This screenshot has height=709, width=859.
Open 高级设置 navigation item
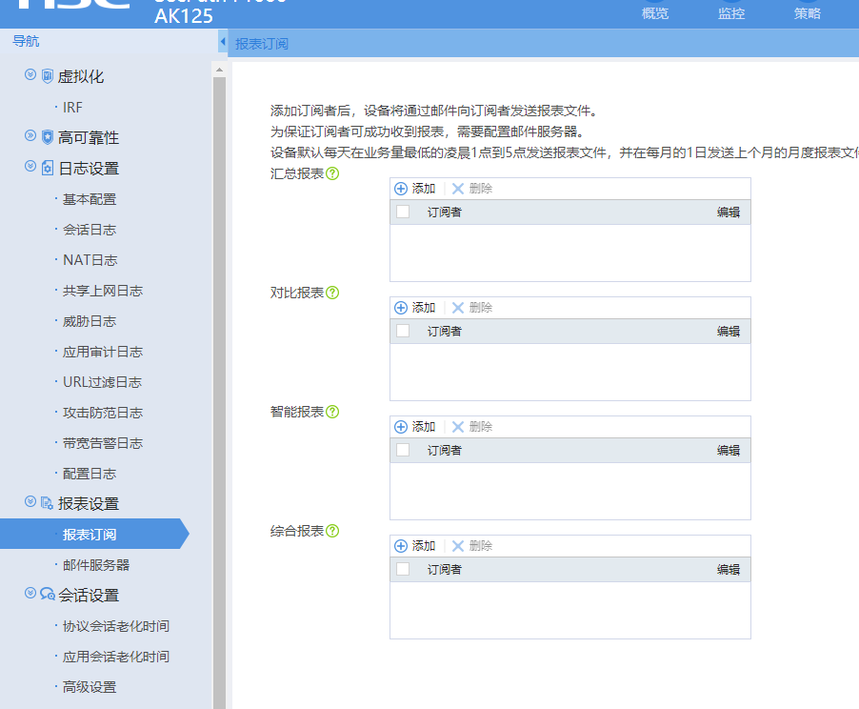[x=90, y=687]
